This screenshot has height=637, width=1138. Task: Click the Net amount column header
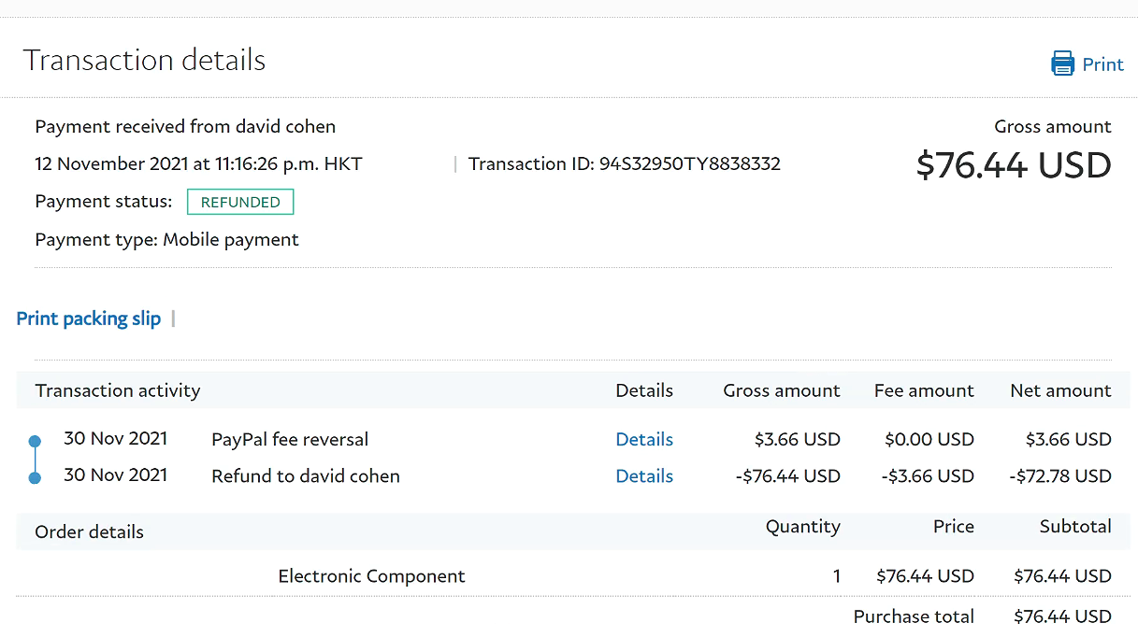[x=1060, y=390]
